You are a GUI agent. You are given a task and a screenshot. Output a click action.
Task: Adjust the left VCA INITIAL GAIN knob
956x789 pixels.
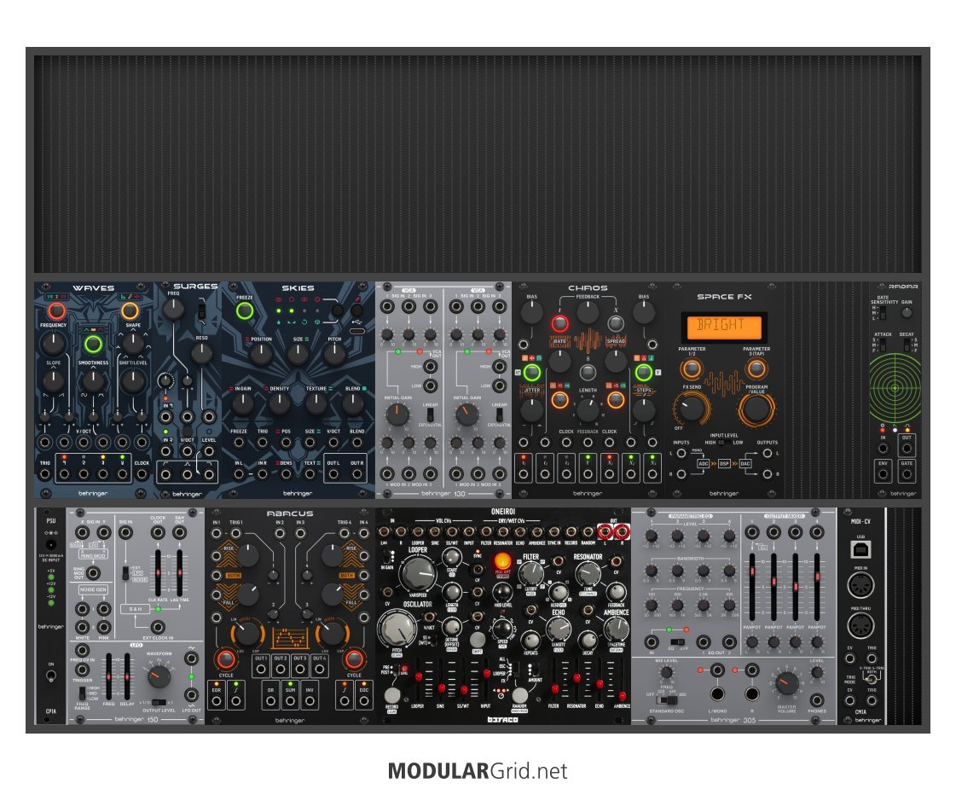pyautogui.click(x=397, y=415)
